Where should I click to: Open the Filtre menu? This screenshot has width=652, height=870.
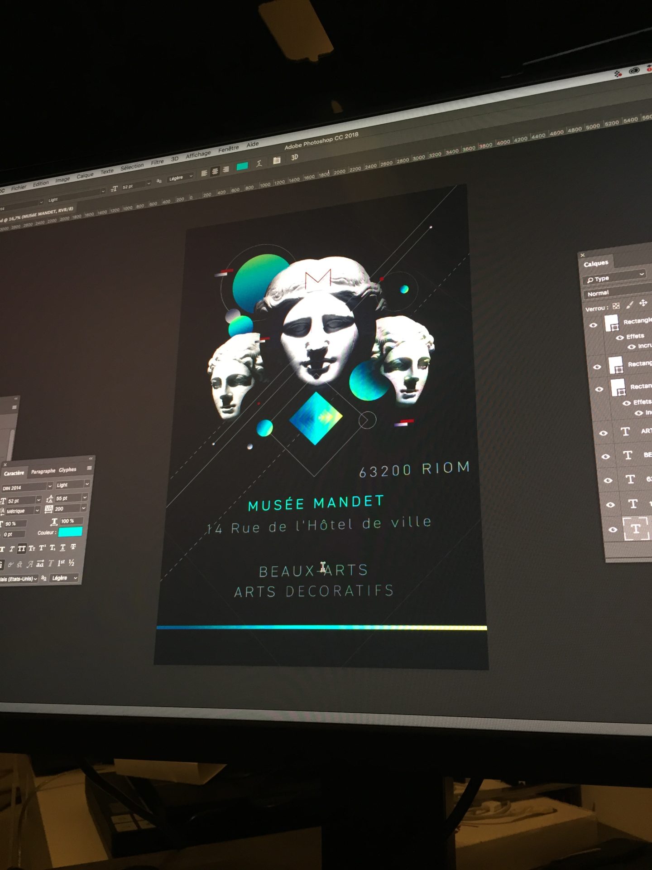(x=157, y=162)
